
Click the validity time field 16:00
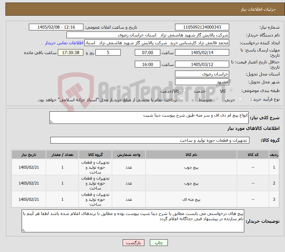point(147,64)
